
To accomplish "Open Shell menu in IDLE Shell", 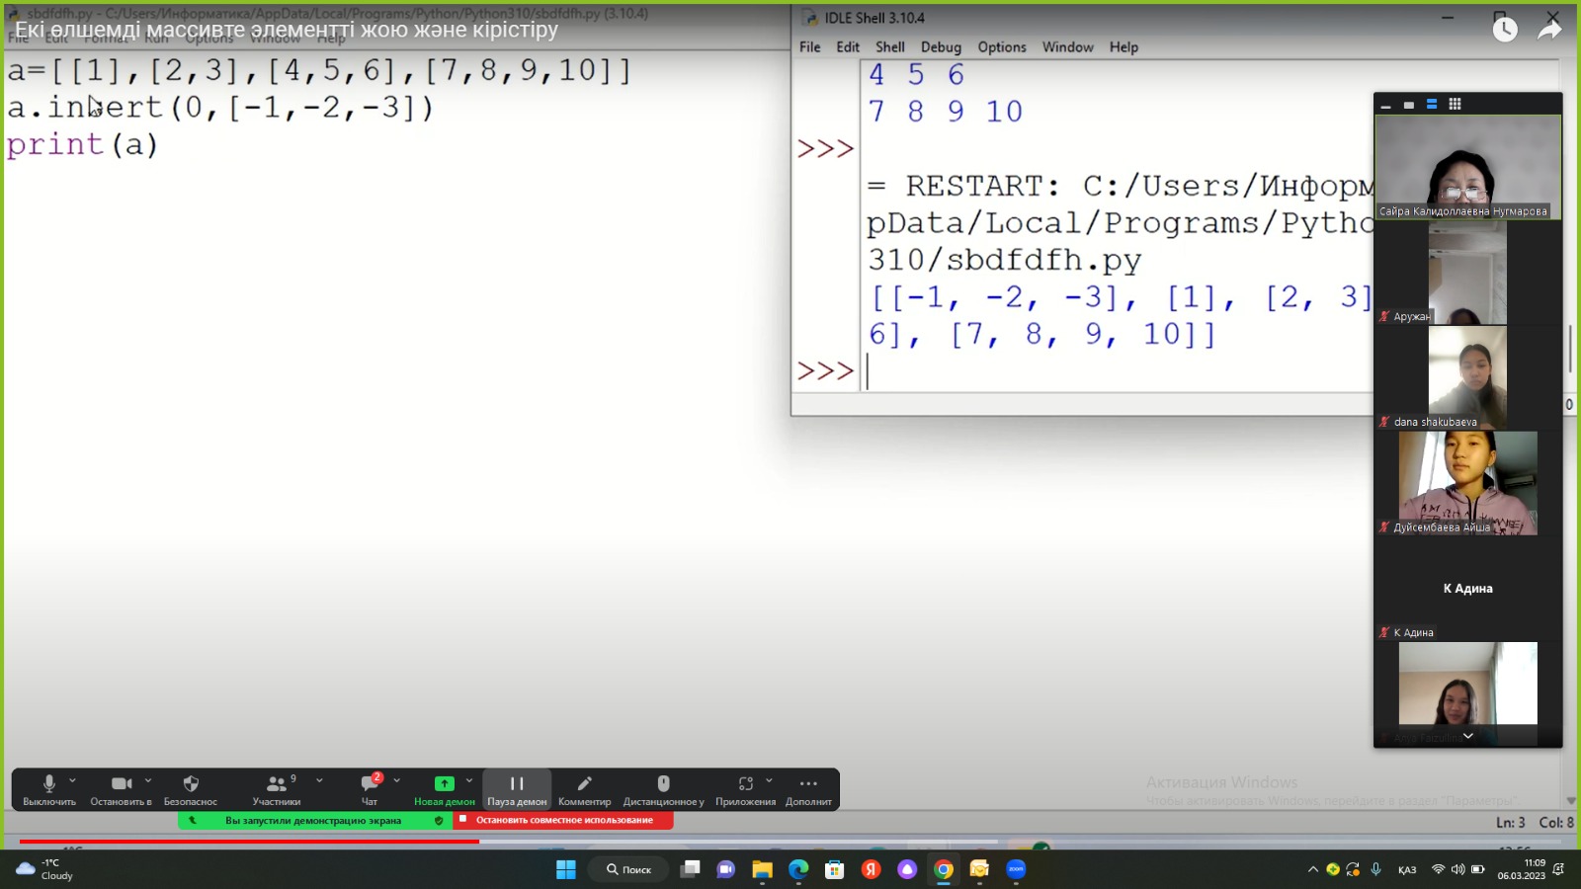I will (x=890, y=46).
